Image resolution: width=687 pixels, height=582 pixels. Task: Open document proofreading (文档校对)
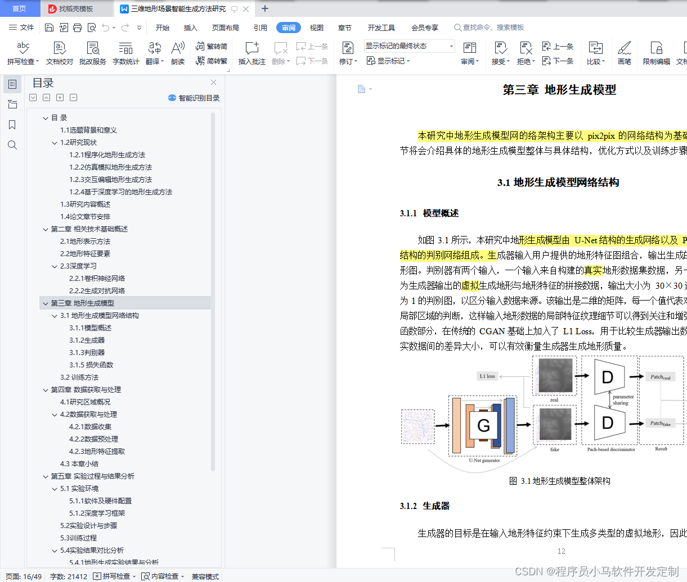(x=60, y=53)
